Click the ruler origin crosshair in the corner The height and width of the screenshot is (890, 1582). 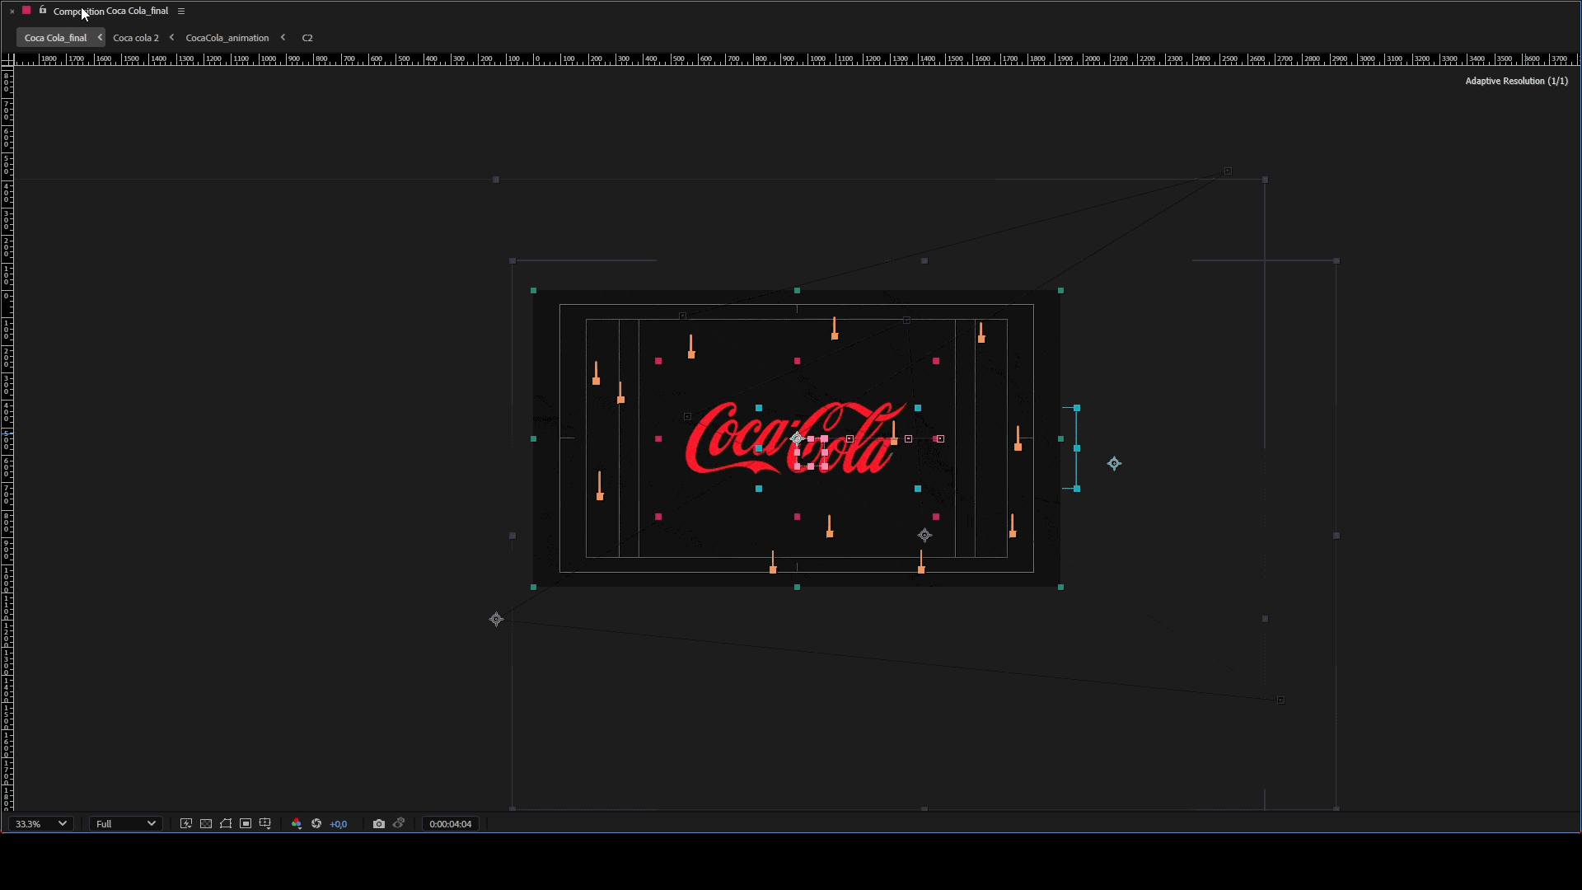coord(7,59)
